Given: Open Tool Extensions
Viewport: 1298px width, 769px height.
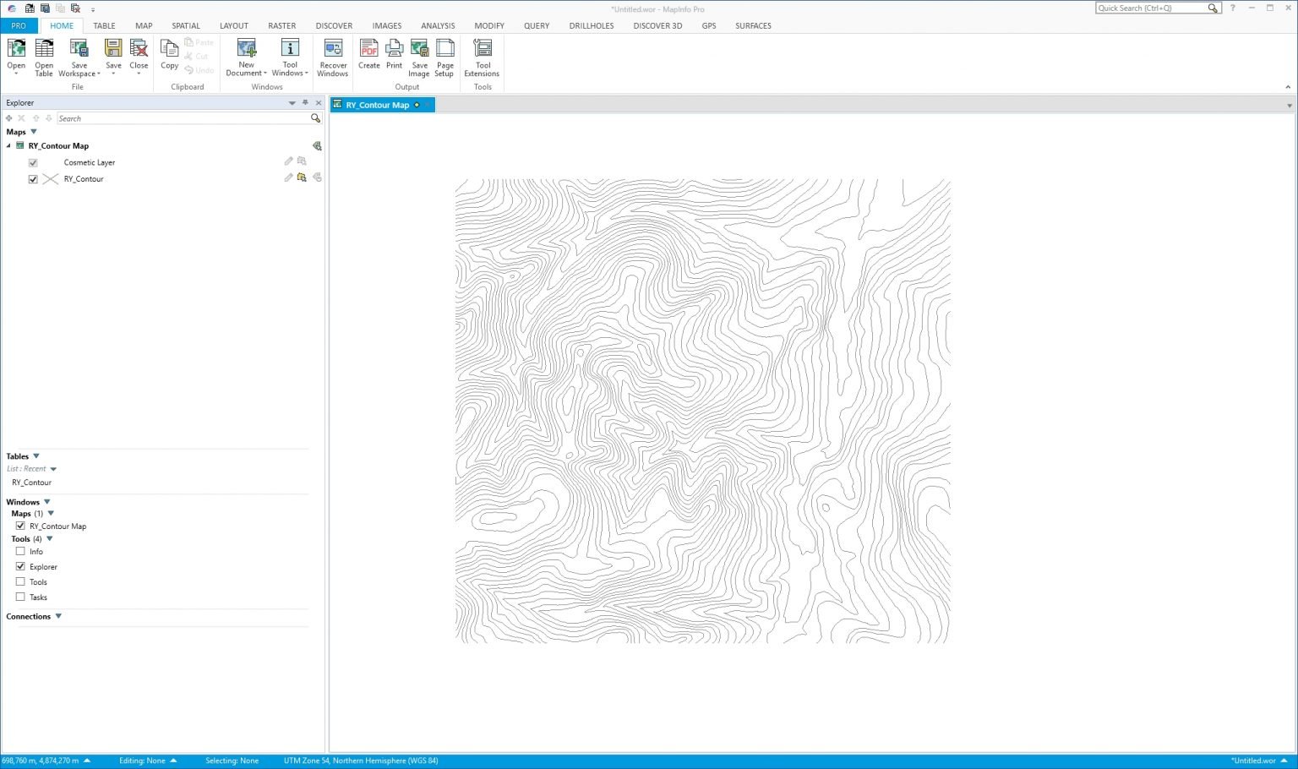Looking at the screenshot, I should [482, 56].
